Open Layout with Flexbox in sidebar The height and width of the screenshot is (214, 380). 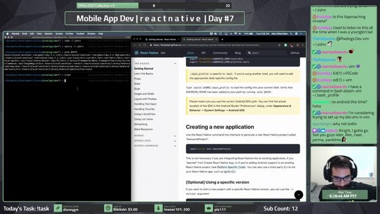pos(145,99)
